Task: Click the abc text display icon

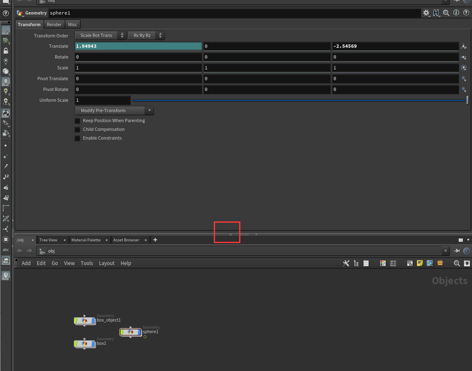Action: pyautogui.click(x=6, y=250)
